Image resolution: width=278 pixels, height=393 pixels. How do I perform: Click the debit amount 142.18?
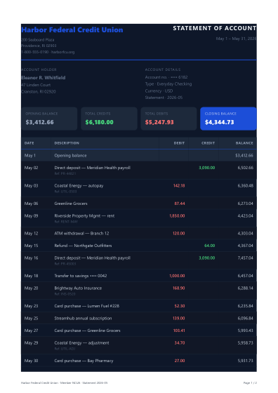point(179,186)
